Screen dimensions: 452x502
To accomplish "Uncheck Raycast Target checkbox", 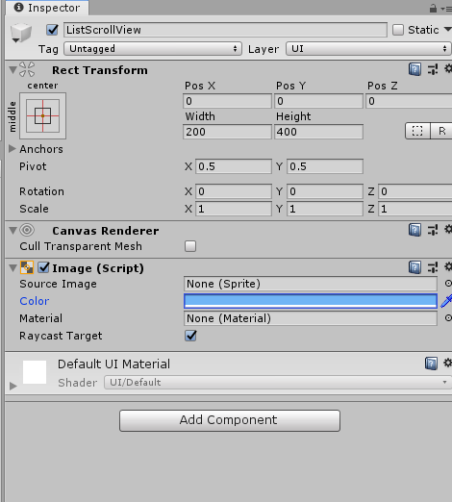I will (190, 336).
